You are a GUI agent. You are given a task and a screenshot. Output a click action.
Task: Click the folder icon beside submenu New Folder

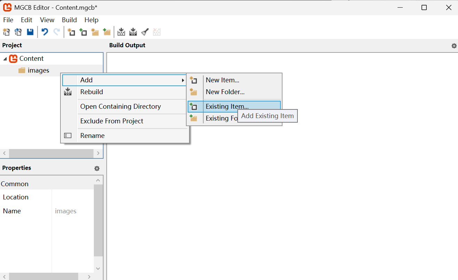point(194,92)
